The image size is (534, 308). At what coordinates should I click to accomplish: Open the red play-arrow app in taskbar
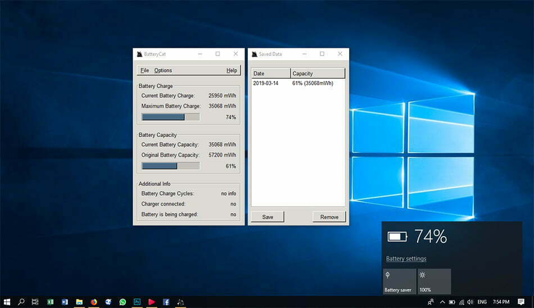click(x=152, y=302)
